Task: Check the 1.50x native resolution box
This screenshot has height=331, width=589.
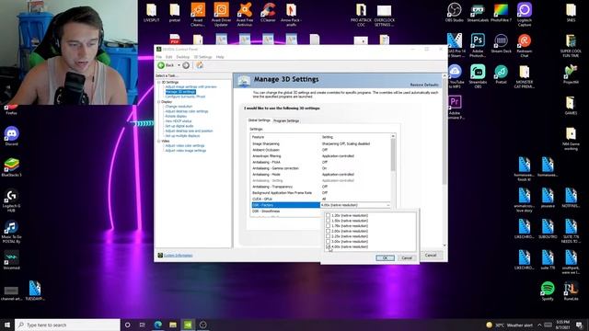Action: click(328, 221)
